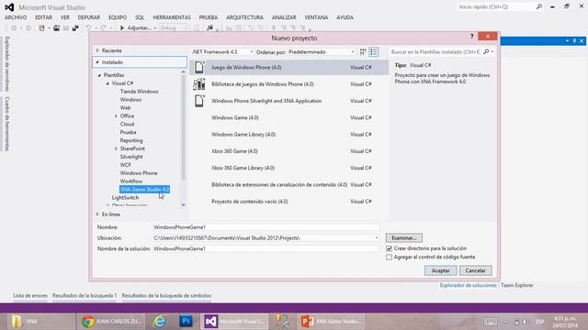This screenshot has height=330, width=588.
Task: Open the XNA folder taskbar item
Action: tap(40, 322)
